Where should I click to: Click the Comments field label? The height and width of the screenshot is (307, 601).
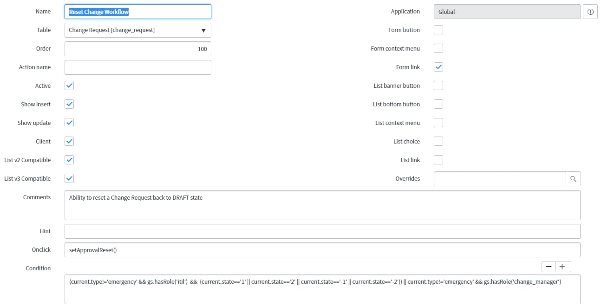37,197
